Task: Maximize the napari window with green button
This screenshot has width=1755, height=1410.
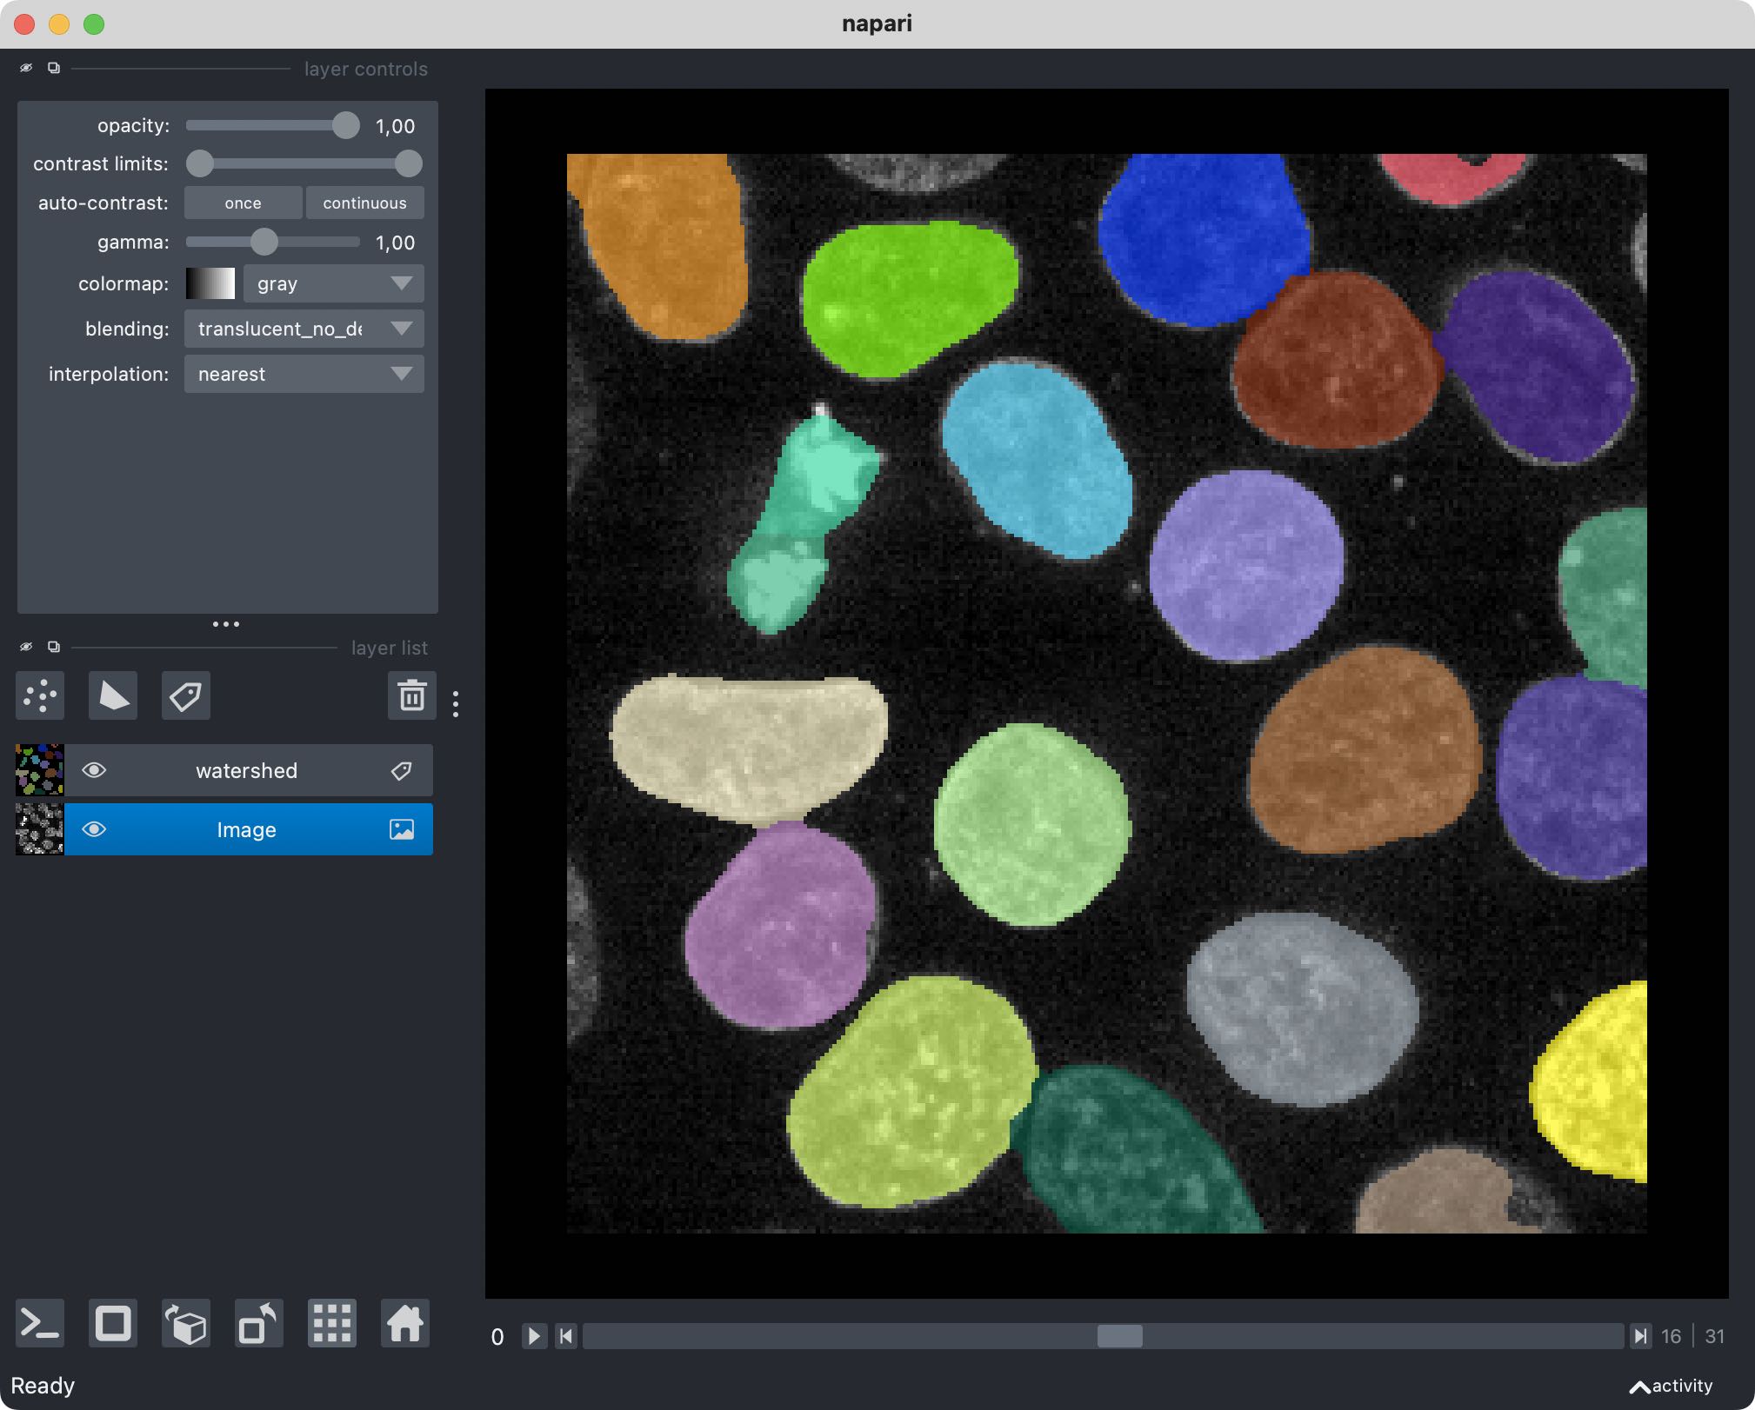Action: (x=94, y=24)
